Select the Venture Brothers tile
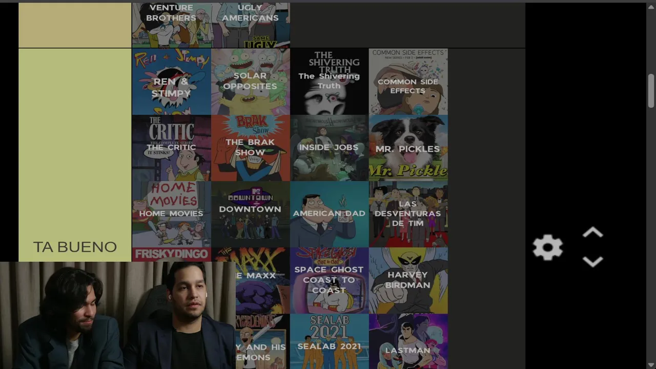 click(171, 25)
